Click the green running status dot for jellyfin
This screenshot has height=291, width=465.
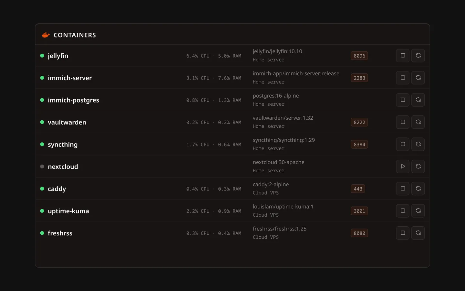(42, 56)
